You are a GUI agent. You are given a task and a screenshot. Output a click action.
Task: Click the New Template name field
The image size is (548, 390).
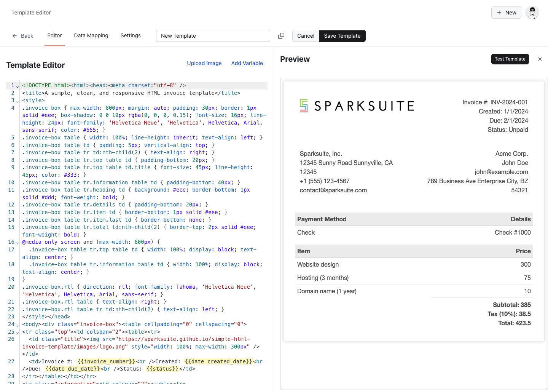click(213, 36)
